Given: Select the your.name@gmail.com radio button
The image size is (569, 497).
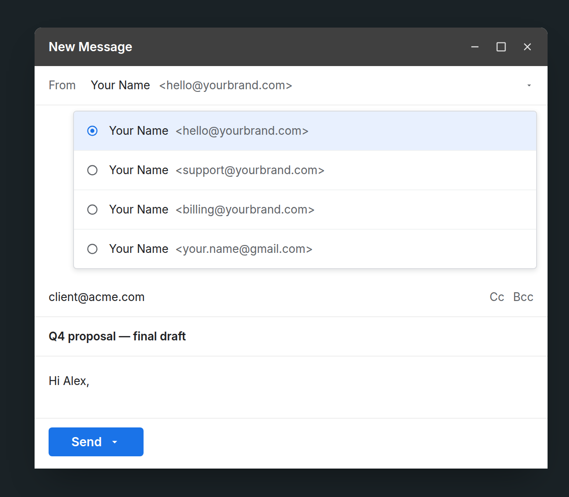Looking at the screenshot, I should (x=92, y=249).
